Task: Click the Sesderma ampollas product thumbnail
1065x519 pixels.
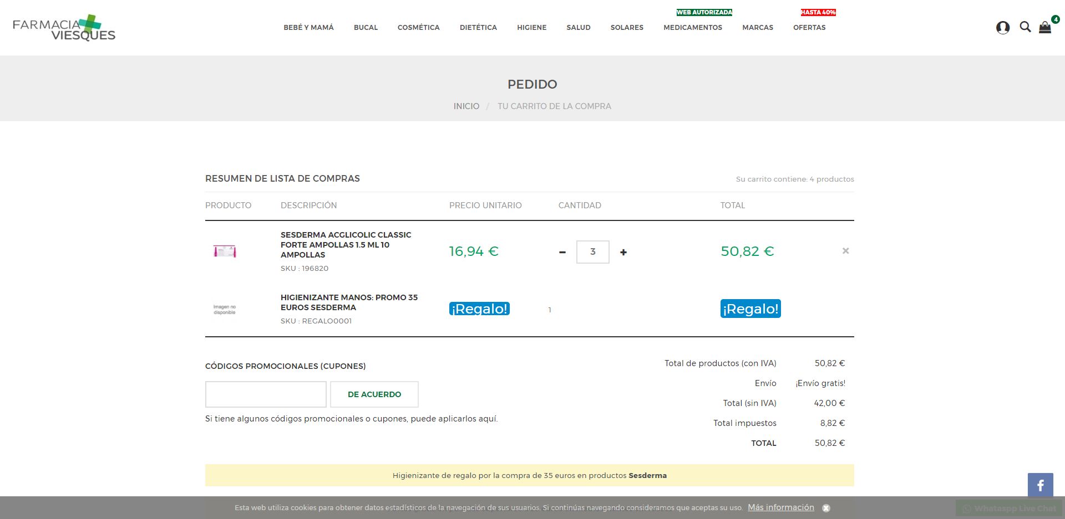Action: point(225,251)
